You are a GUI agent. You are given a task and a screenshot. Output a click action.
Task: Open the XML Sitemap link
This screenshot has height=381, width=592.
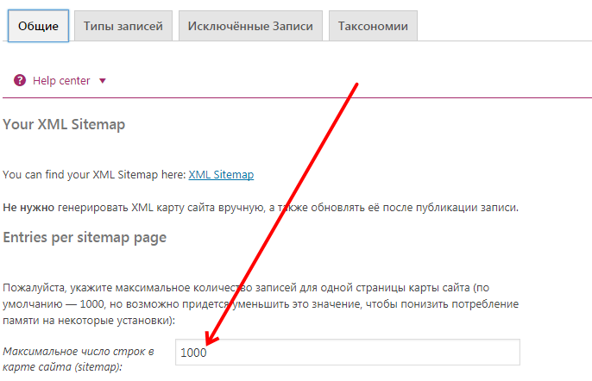point(221,175)
